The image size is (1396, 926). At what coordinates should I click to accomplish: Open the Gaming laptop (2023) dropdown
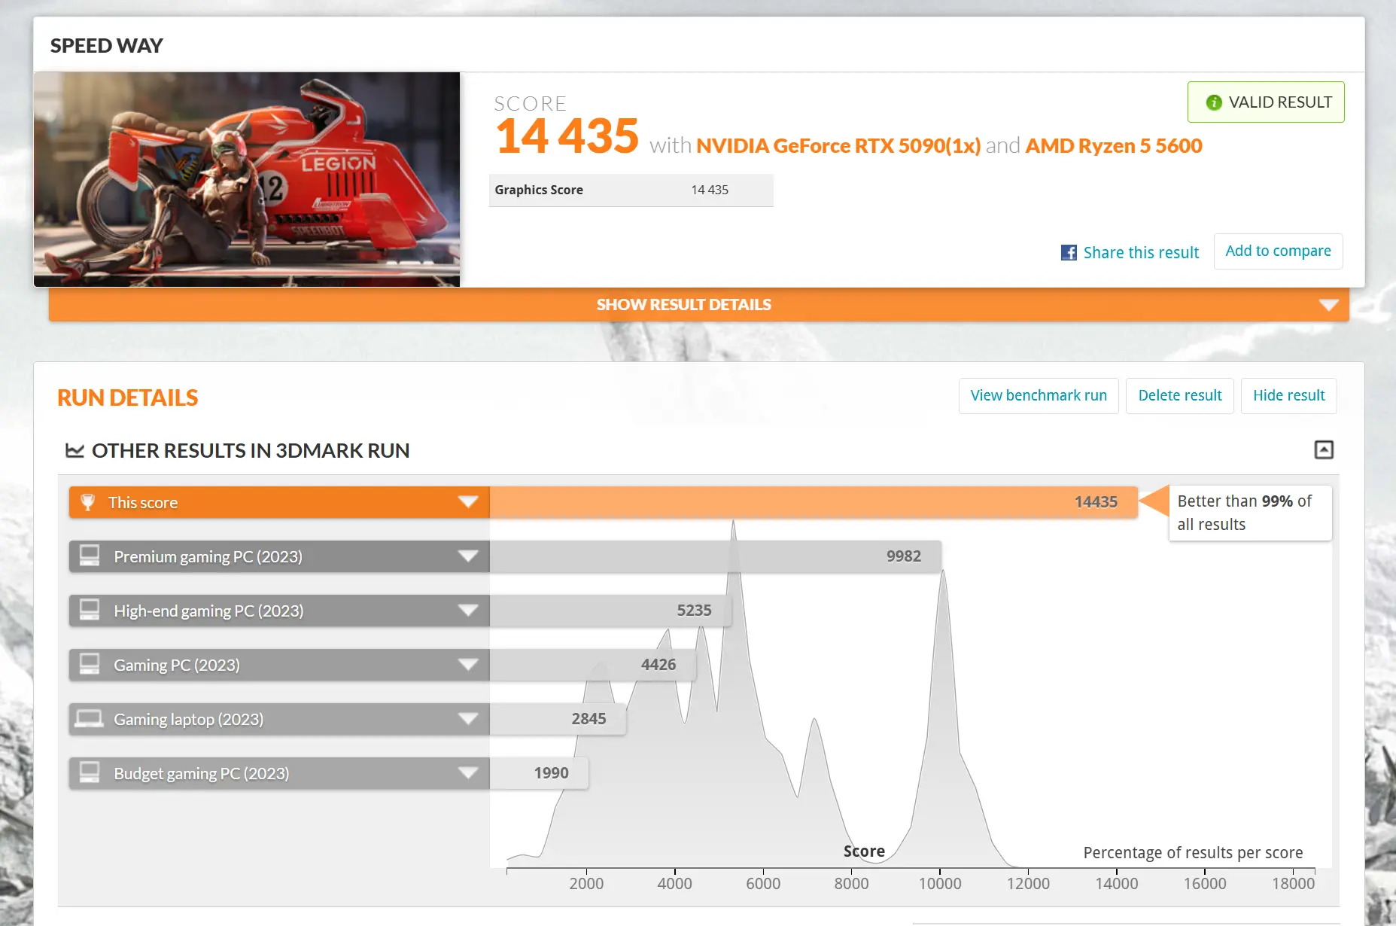(x=468, y=718)
